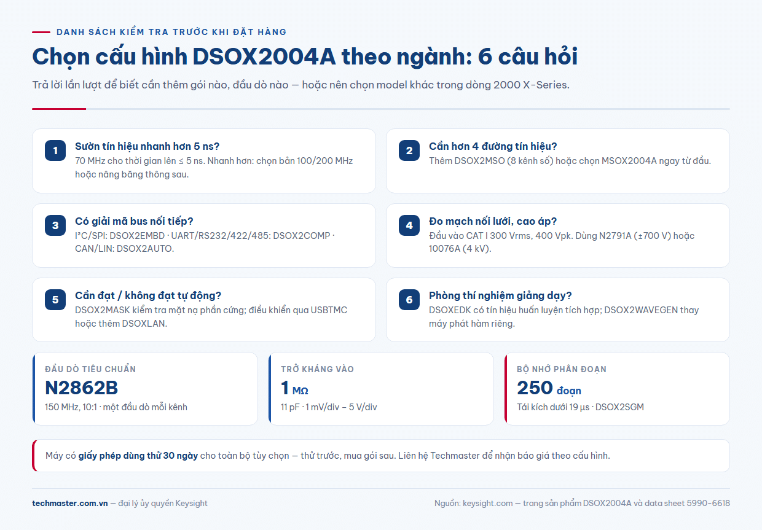762x530 pixels.
Task: Click the number 4 badge
Action: coord(409,225)
